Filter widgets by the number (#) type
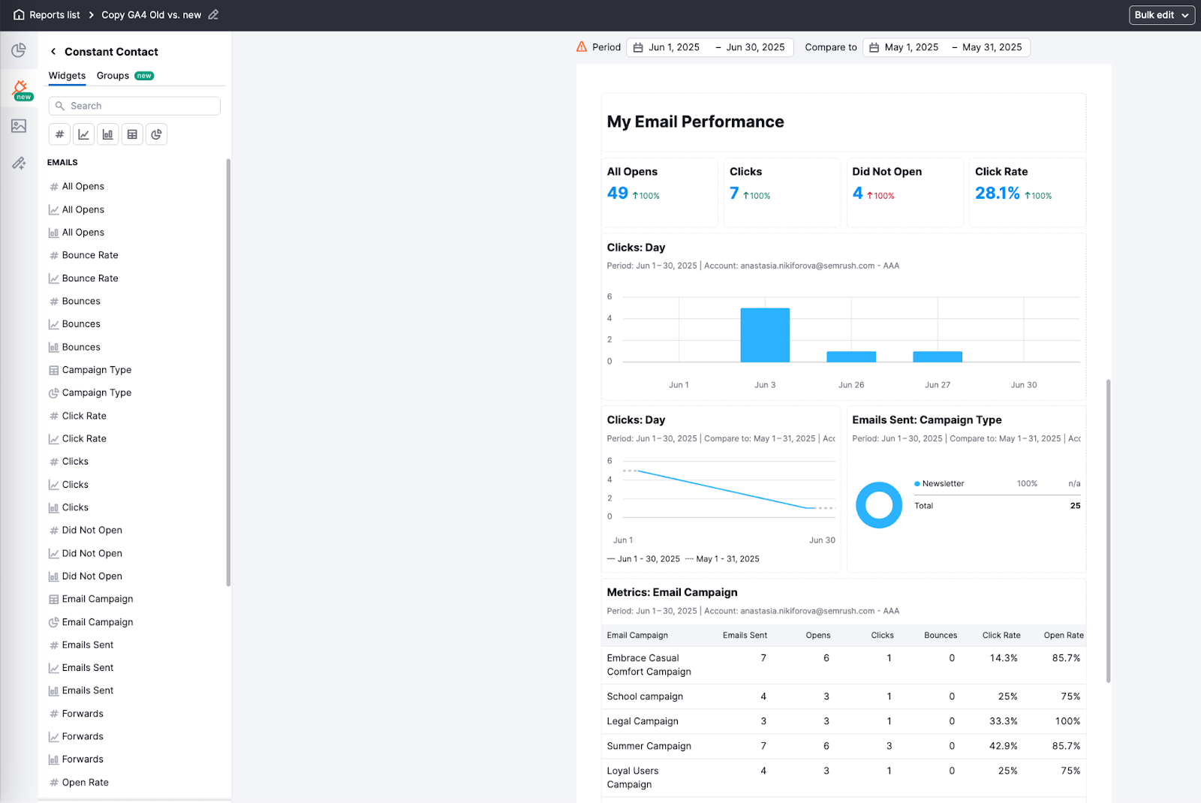 pos(59,134)
